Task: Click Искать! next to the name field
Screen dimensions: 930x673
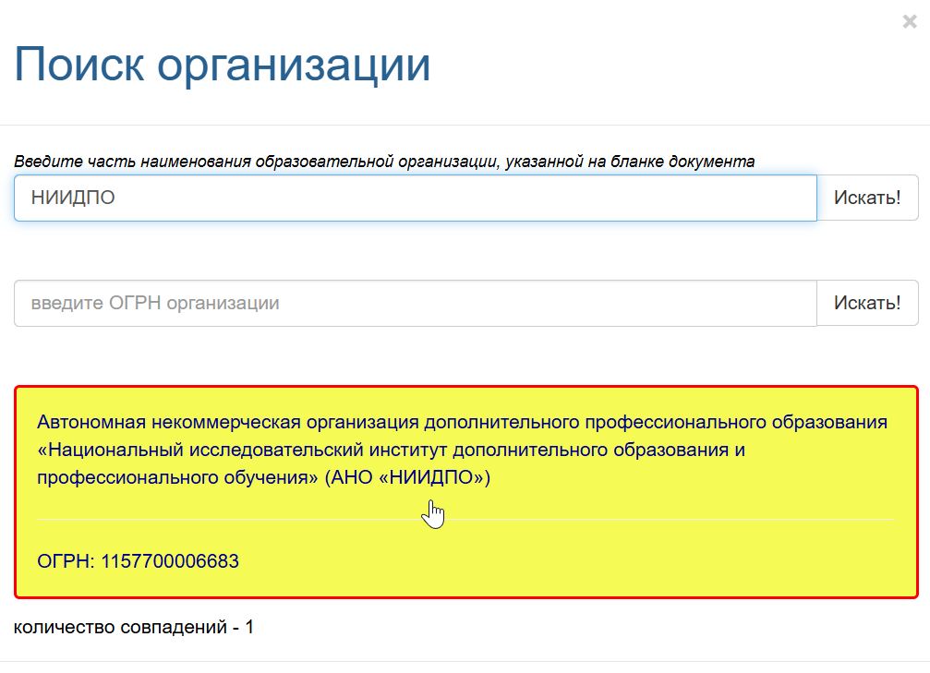Action: 867,198
